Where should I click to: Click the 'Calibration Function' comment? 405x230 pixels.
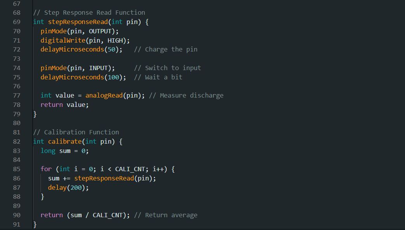coord(76,132)
